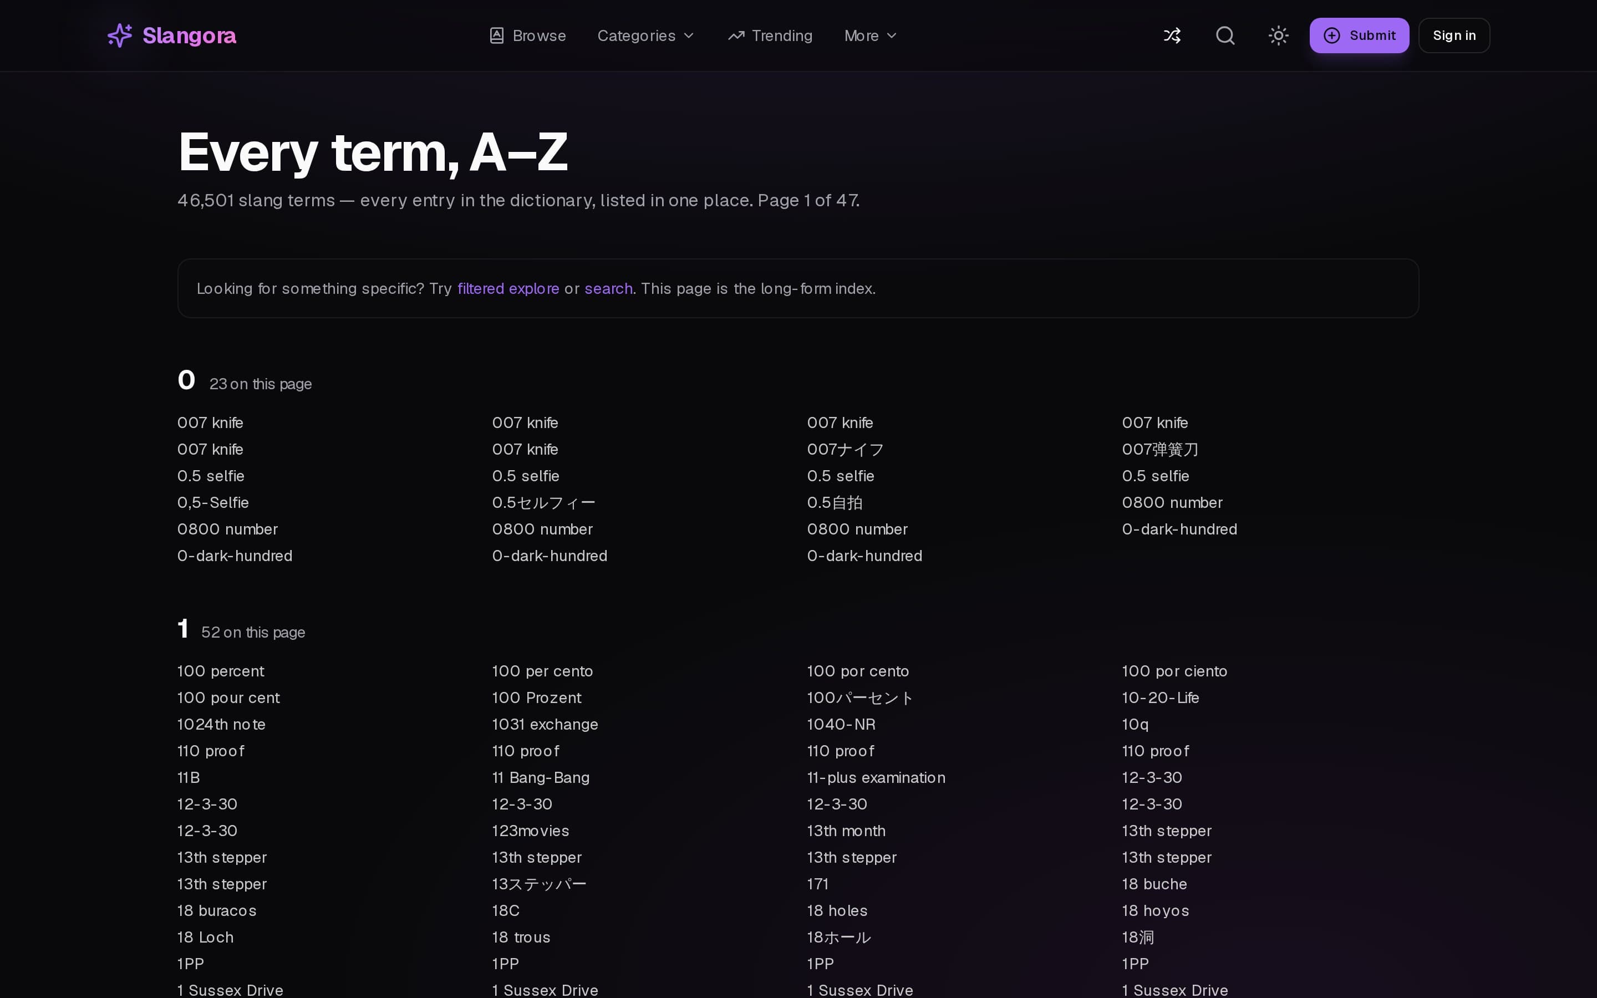The height and width of the screenshot is (998, 1597).
Task: Open the term '18 Loch'
Action: coord(205,937)
